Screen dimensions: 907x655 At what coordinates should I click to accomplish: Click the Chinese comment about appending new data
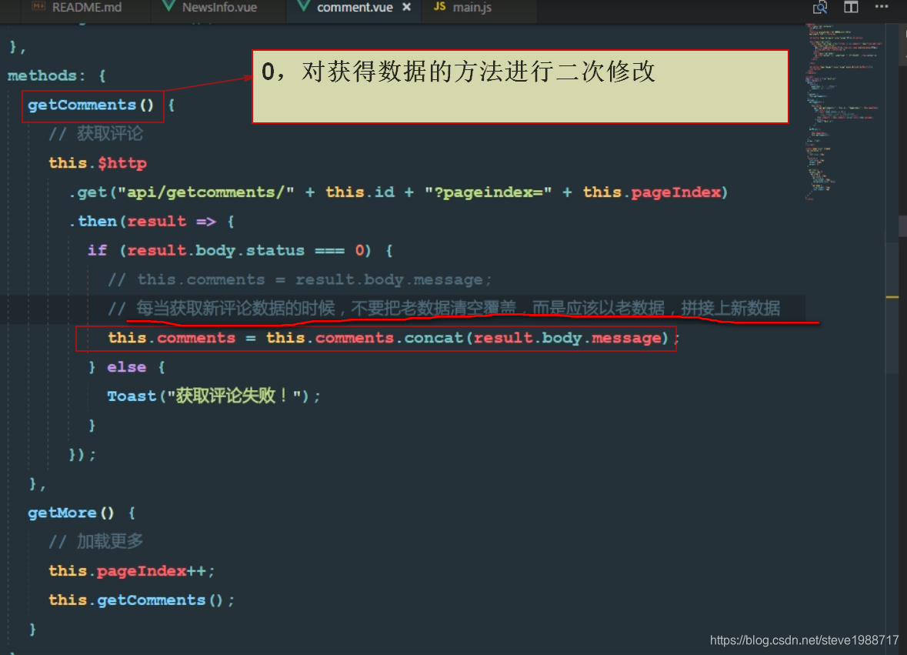point(444,309)
